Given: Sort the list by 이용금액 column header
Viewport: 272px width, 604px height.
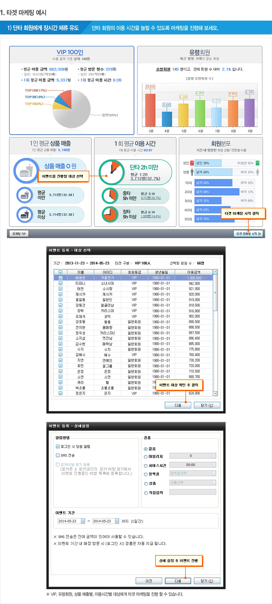Looking at the screenshot, I should click(x=194, y=272).
